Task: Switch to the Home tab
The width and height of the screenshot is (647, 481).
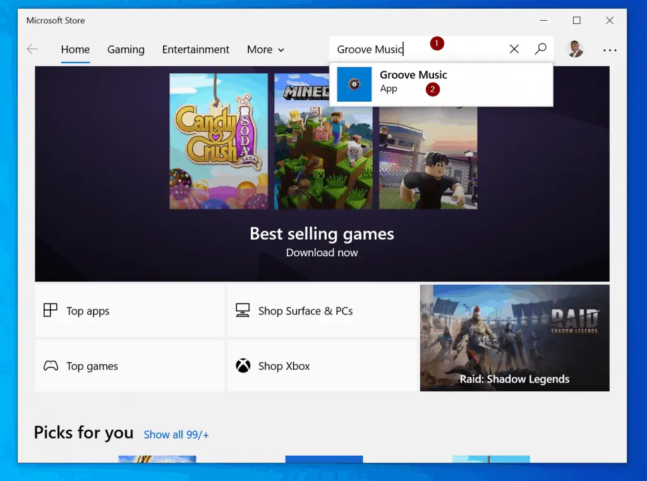Action: click(75, 49)
